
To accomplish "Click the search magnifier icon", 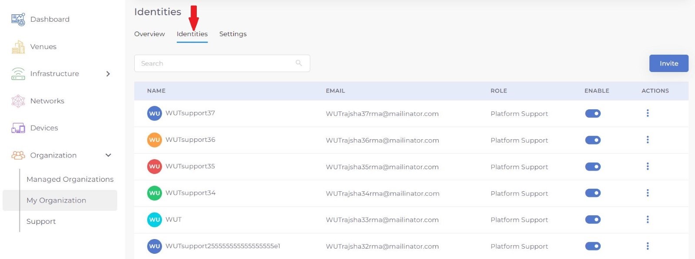I will click(x=299, y=63).
